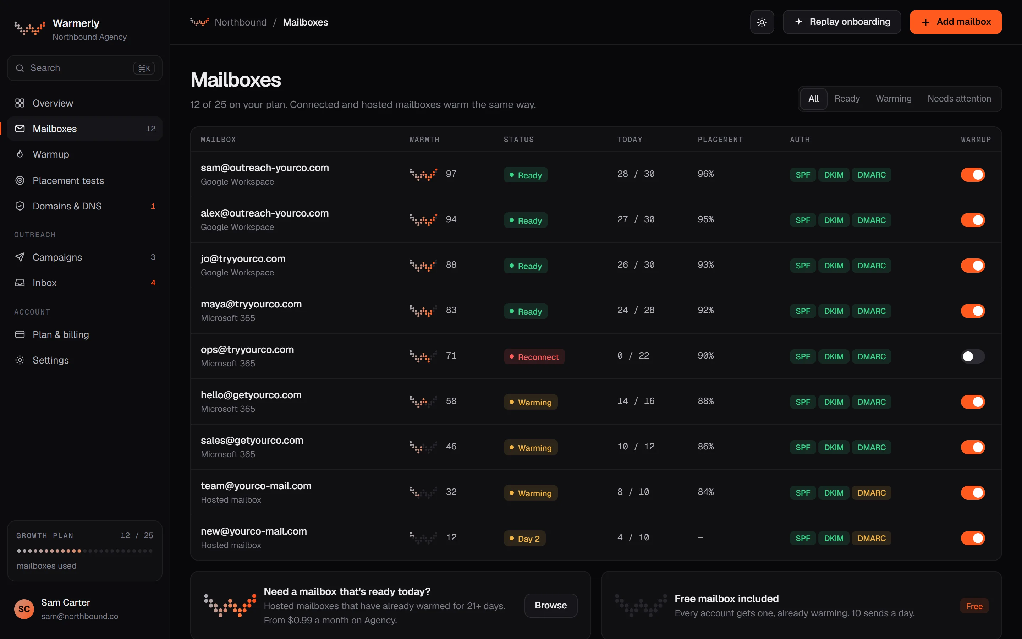Switch to the Warming filter tab
Viewport: 1022px width, 639px height.
tap(893, 98)
